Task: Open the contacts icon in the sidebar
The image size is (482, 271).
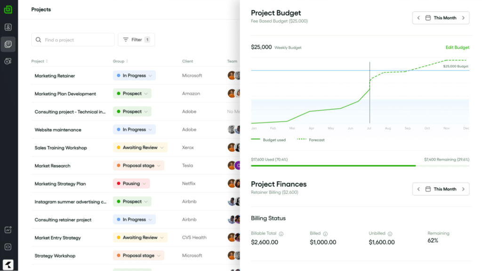Action: [8, 27]
